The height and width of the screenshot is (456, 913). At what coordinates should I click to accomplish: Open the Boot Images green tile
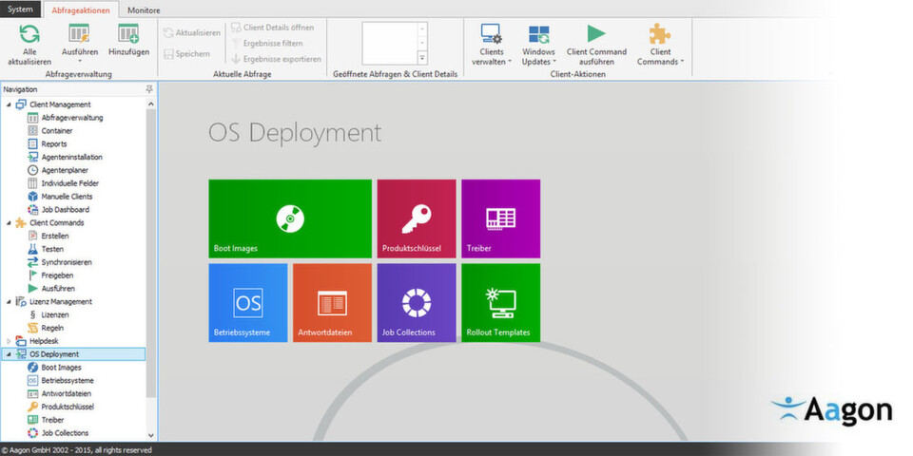(290, 218)
